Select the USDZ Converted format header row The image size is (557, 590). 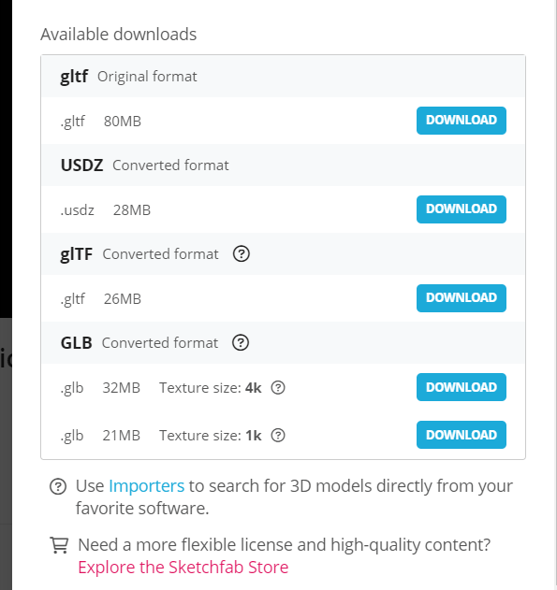pos(284,165)
